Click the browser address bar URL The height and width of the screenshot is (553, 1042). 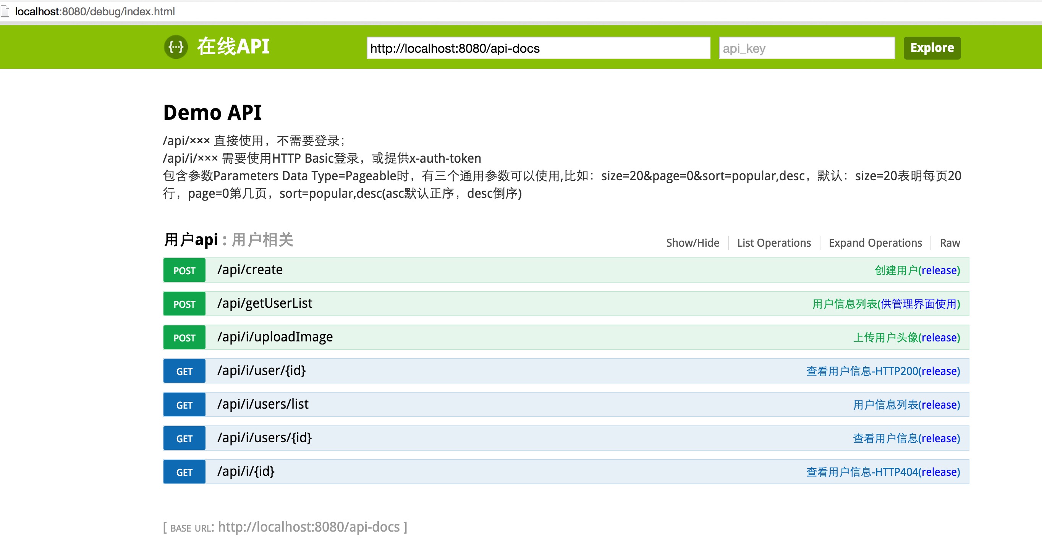coord(95,11)
